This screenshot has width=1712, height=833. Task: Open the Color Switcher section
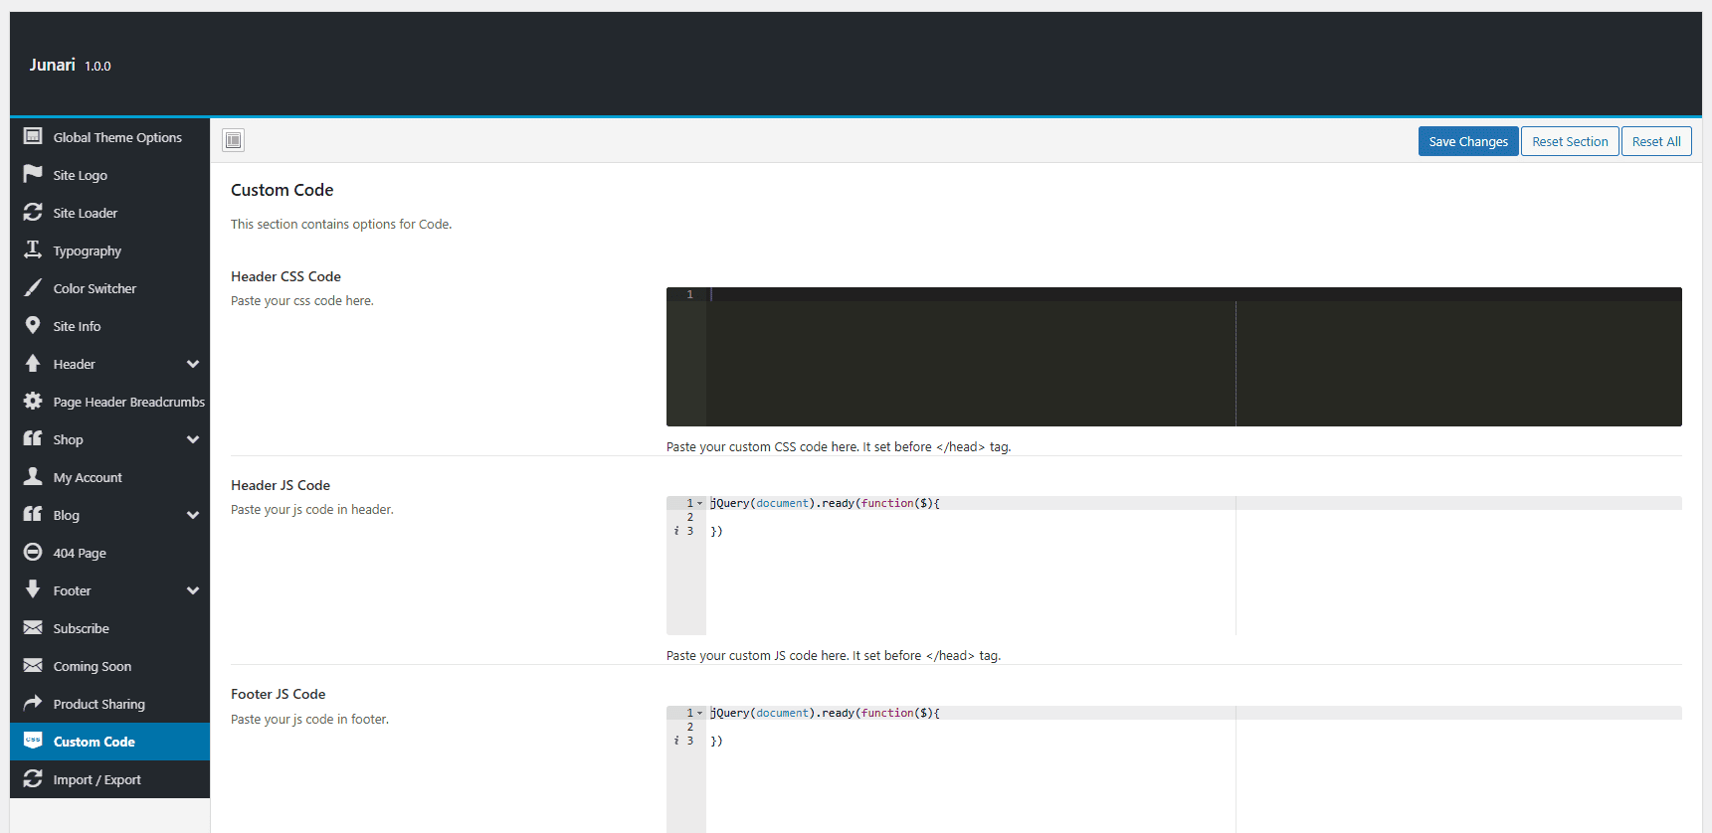click(x=109, y=288)
